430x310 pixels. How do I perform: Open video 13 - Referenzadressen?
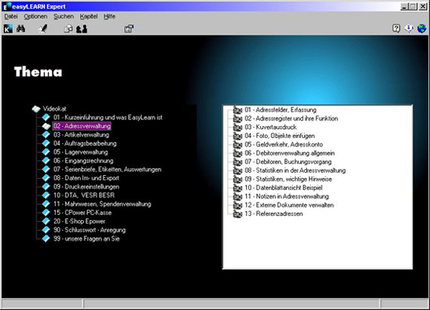274,213
